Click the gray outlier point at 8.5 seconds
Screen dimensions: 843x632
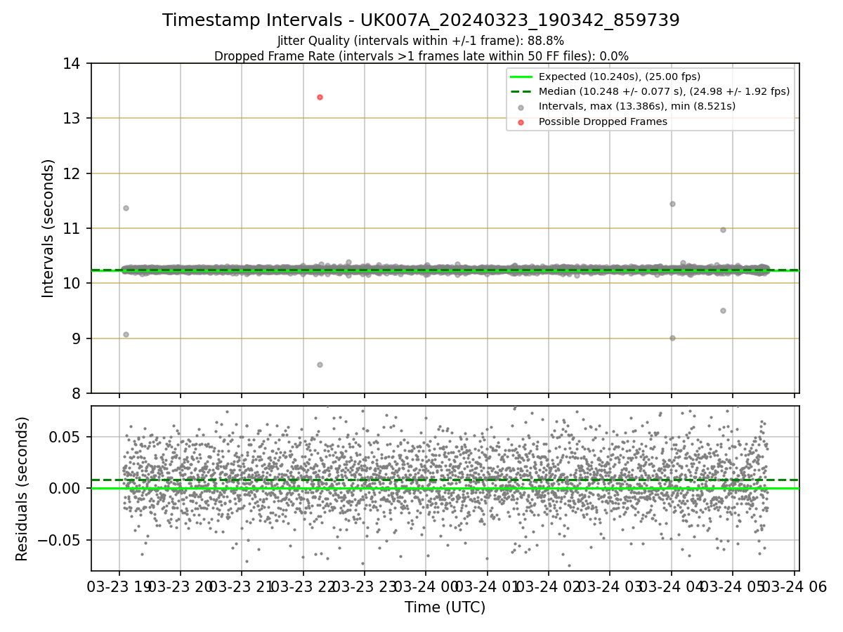click(x=320, y=364)
